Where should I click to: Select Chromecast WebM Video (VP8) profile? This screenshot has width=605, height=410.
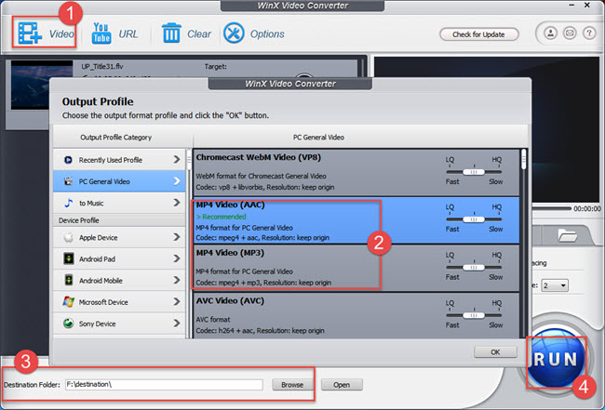[356, 172]
